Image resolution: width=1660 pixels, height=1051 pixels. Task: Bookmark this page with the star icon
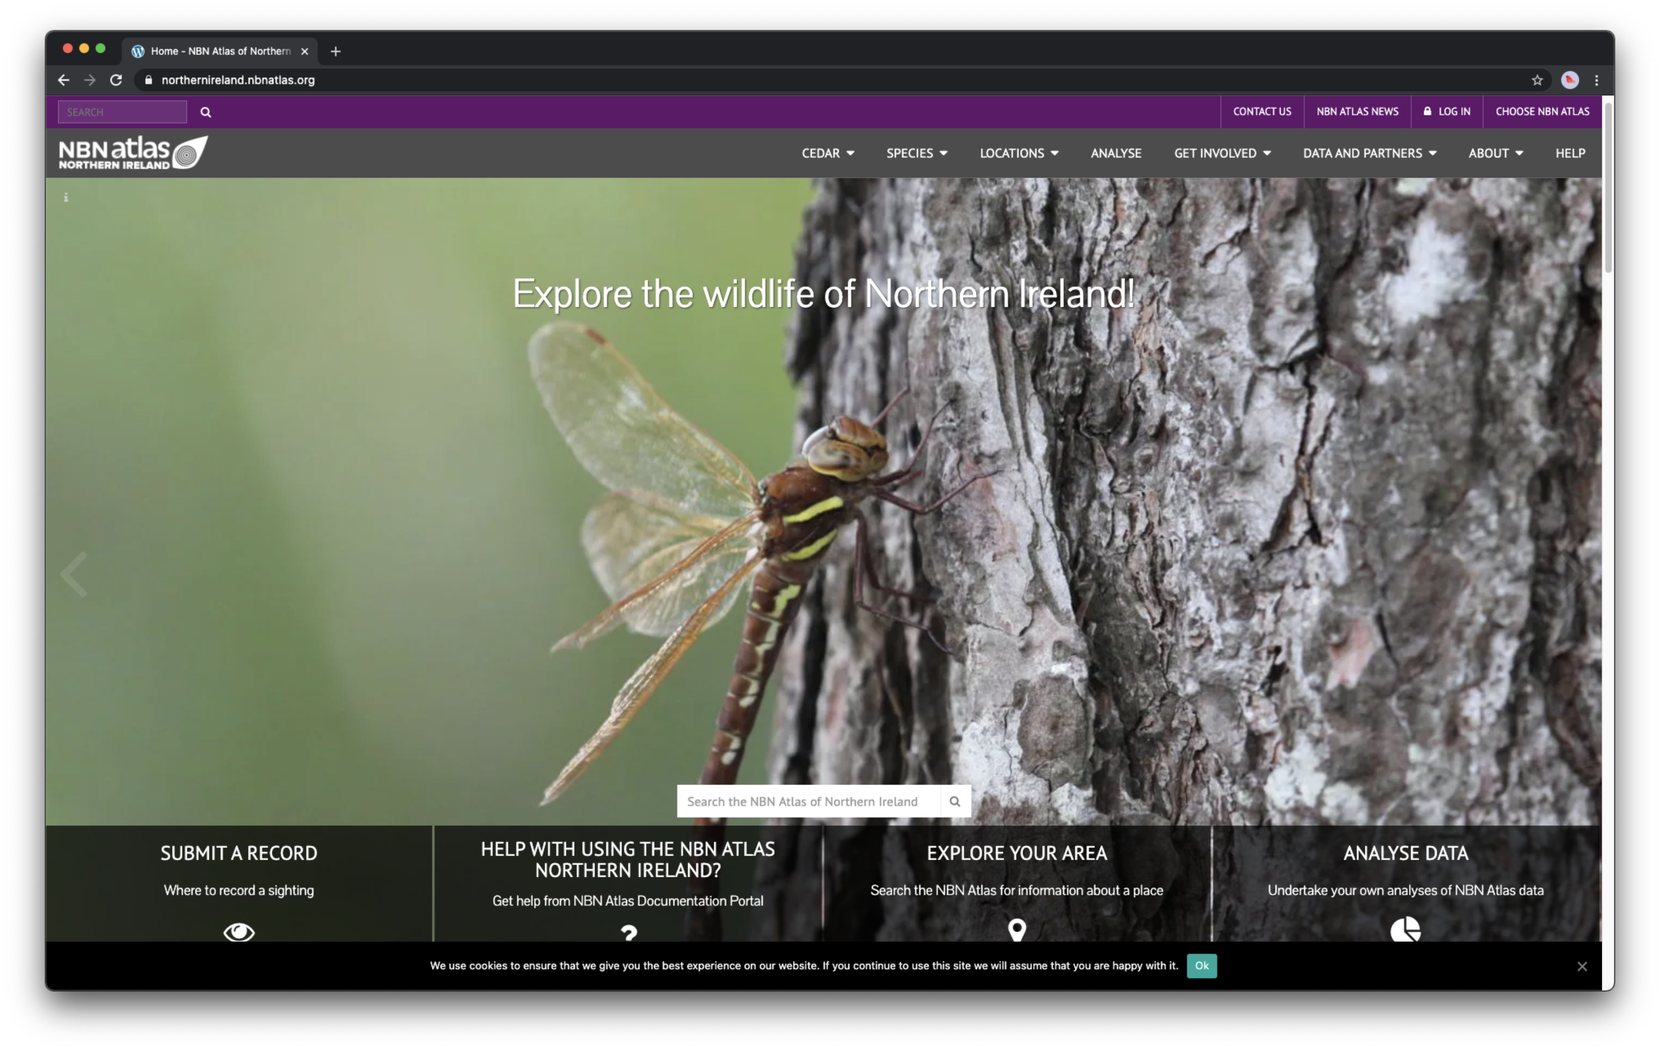(x=1537, y=80)
